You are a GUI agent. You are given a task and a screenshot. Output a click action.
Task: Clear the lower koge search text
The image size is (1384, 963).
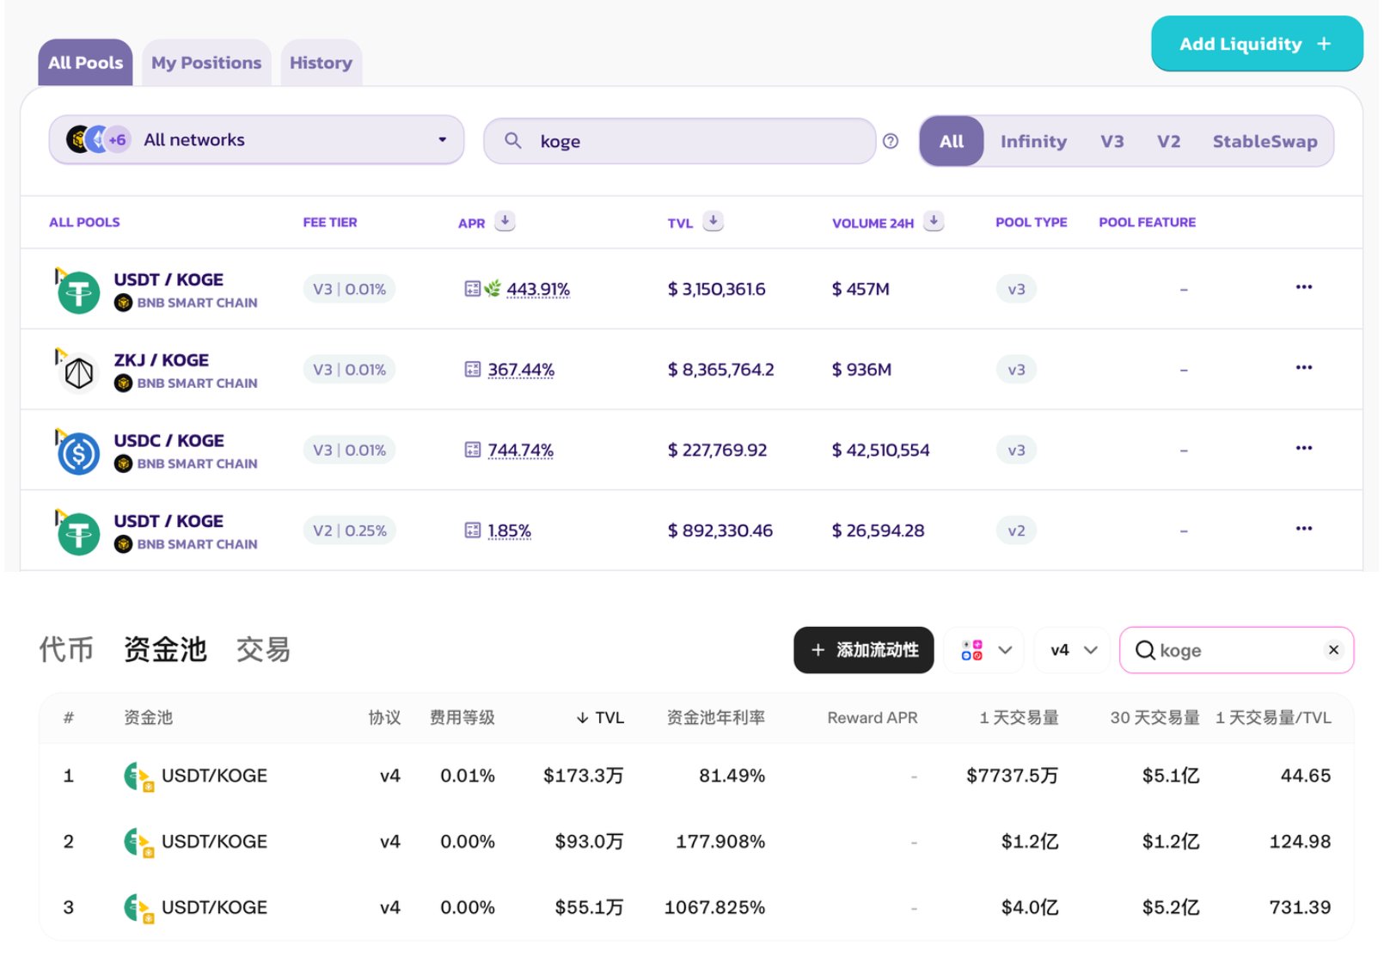[1333, 650]
